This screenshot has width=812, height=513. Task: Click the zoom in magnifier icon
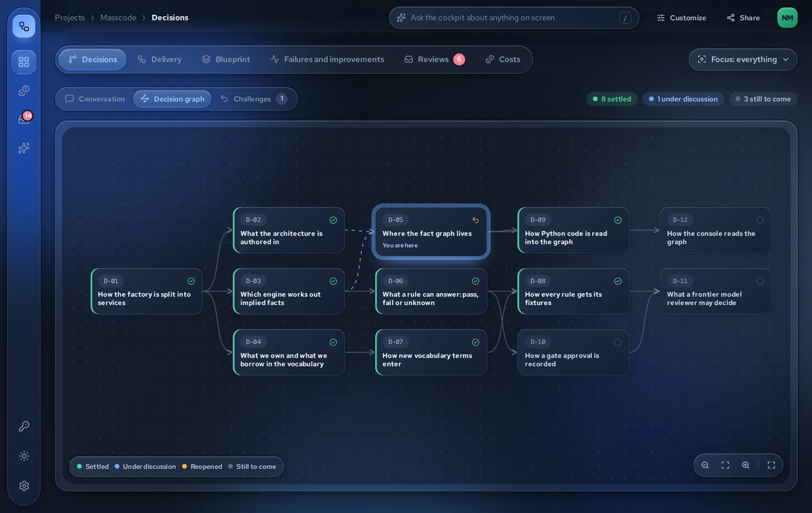[746, 465]
